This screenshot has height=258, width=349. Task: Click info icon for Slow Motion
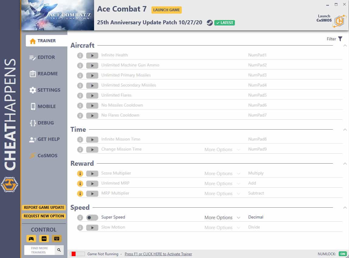tap(80, 228)
